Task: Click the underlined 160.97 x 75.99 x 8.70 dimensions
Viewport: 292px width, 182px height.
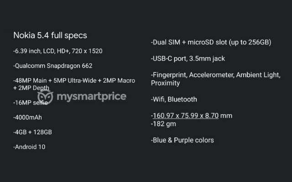Action: pos(186,116)
